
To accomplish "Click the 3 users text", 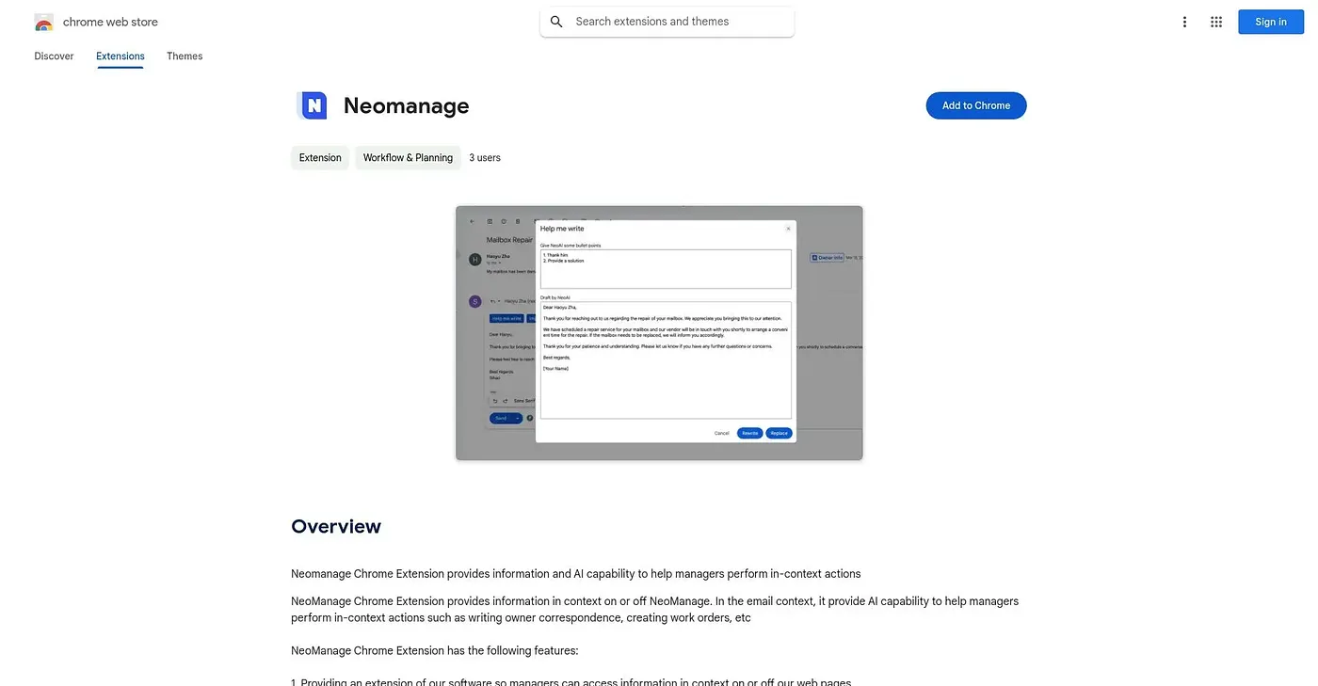I will coord(485,158).
